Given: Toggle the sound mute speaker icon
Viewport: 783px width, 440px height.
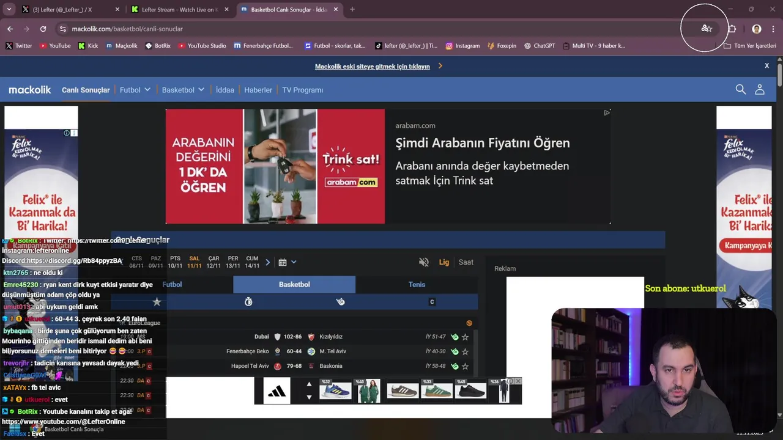Looking at the screenshot, I should (x=423, y=262).
